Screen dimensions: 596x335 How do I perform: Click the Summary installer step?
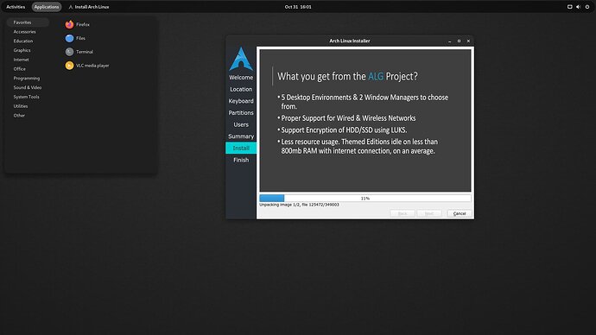(241, 136)
